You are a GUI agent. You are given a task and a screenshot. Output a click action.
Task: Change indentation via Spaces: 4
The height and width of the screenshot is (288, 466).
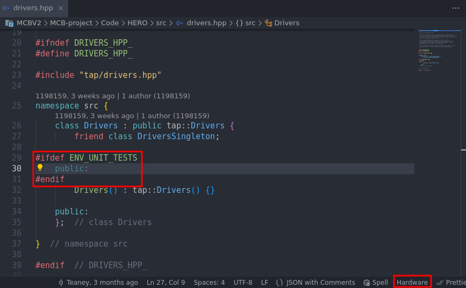click(x=209, y=283)
